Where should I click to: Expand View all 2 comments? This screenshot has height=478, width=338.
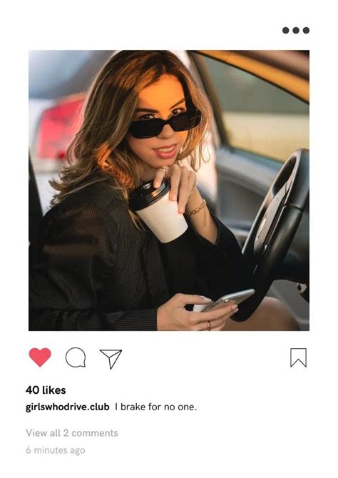pos(72,433)
